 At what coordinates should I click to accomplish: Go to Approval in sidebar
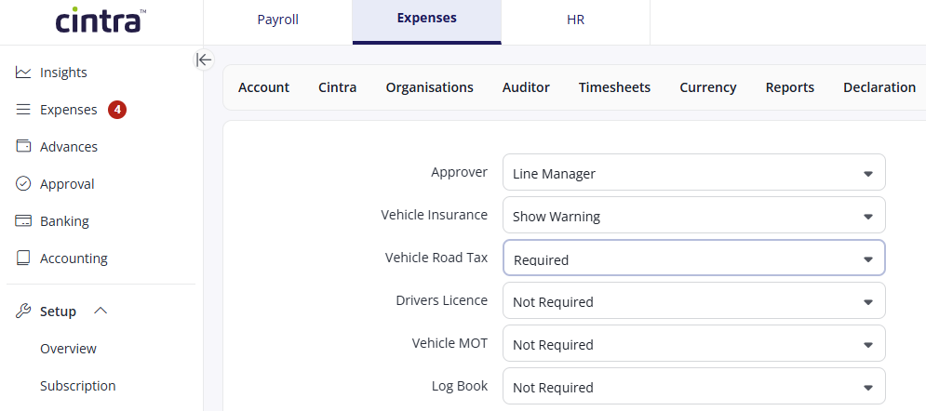pos(67,184)
